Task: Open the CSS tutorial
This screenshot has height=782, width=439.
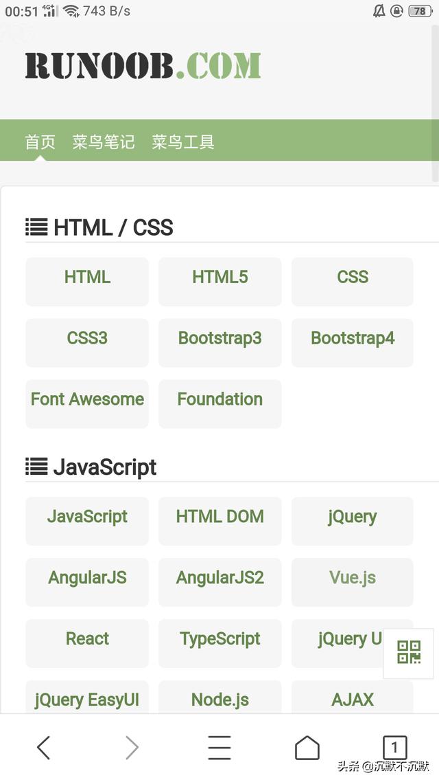Action: [x=353, y=282]
